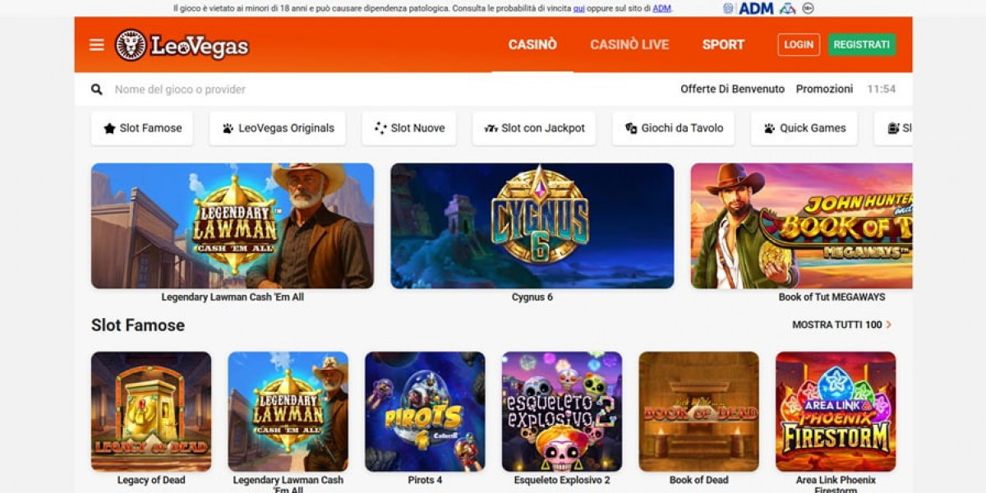The height and width of the screenshot is (493, 986).
Task: Open the Promozioni link
Action: (824, 89)
